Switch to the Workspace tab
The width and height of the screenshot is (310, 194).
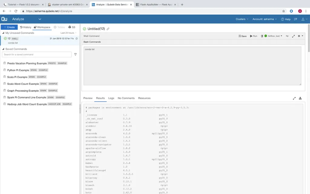(x=42, y=27)
